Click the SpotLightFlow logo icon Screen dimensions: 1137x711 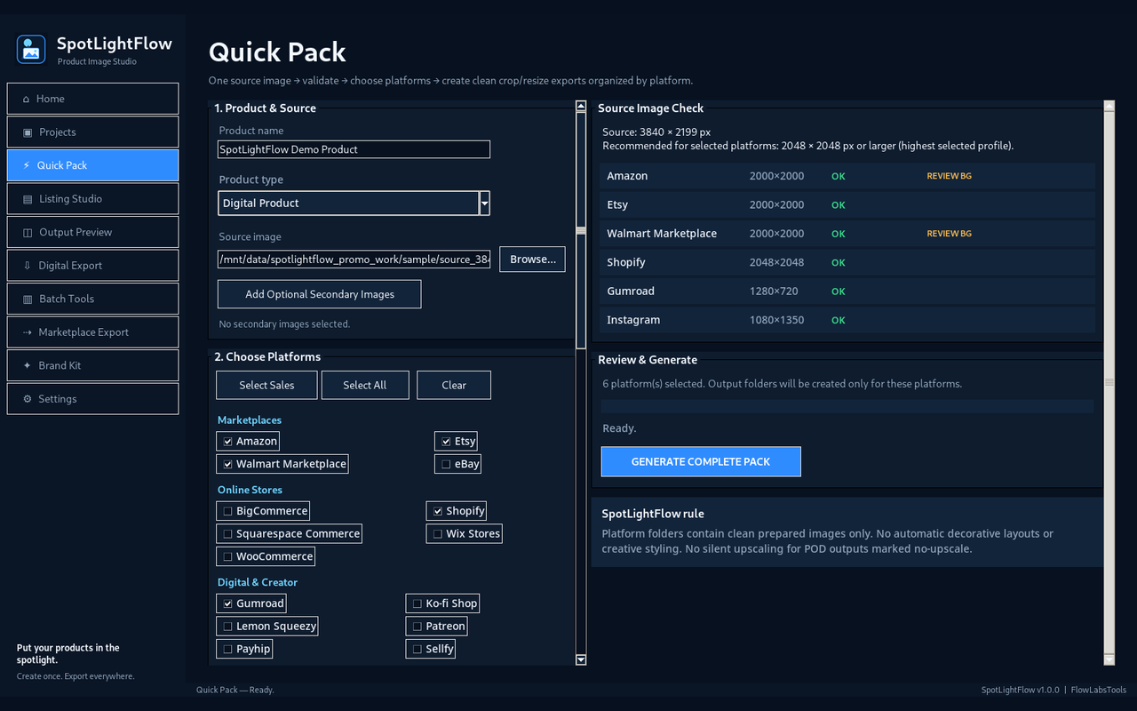click(x=31, y=50)
